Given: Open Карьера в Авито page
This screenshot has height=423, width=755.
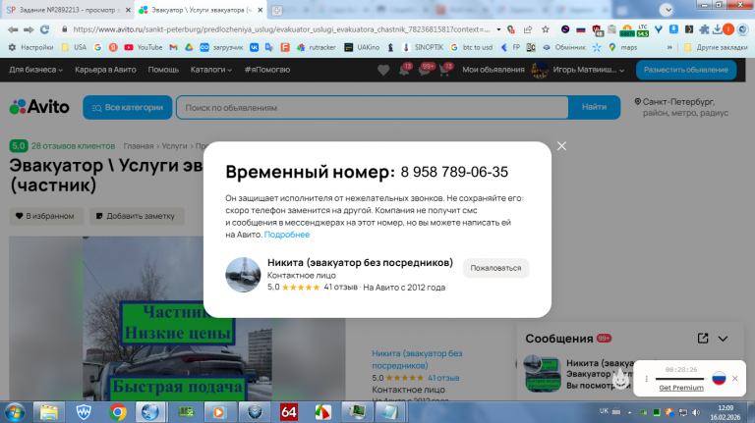Looking at the screenshot, I should [x=105, y=70].
